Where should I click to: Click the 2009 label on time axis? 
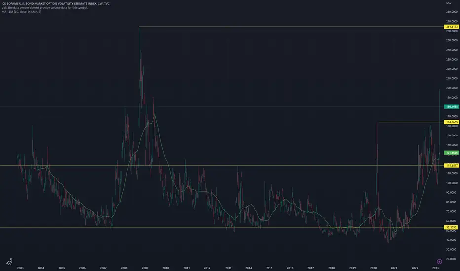[145, 268]
